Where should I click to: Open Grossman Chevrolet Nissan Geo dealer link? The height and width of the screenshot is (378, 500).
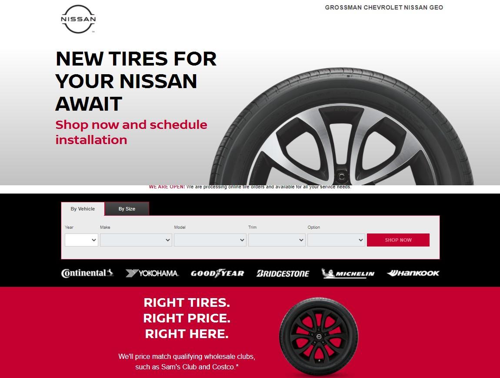click(384, 7)
